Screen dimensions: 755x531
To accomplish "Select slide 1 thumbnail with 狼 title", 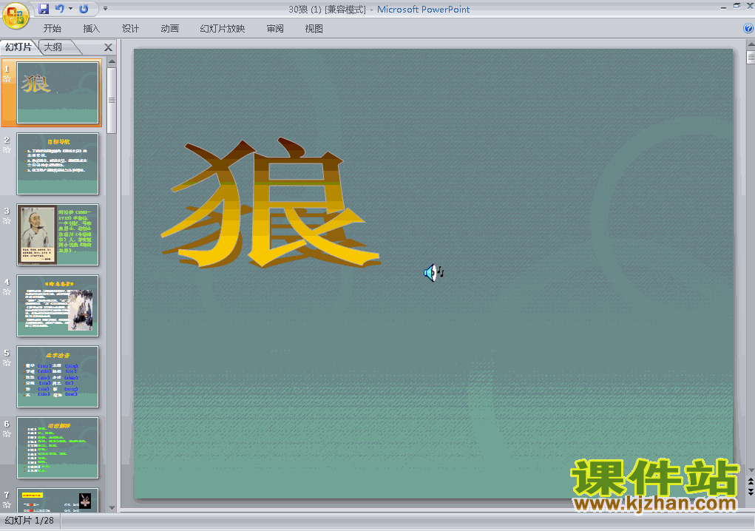I will point(58,92).
